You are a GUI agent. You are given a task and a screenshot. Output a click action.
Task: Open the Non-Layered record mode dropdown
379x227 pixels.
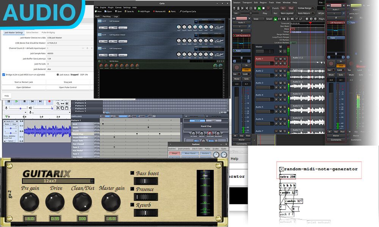287,13
